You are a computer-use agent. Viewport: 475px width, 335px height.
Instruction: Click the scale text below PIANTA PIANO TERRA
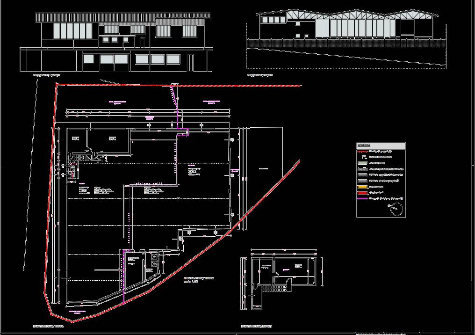[x=191, y=282]
